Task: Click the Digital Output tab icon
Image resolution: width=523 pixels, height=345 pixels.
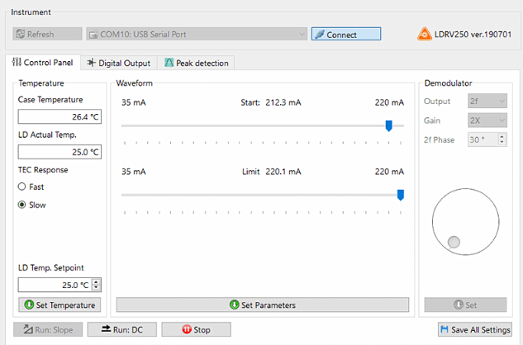Action: click(91, 63)
